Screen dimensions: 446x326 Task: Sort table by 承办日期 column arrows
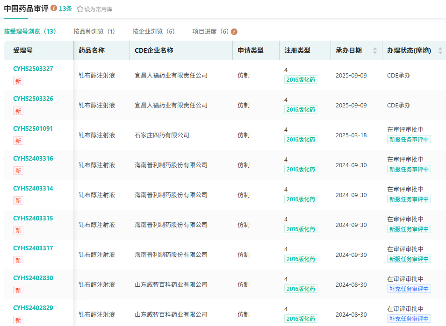pos(374,50)
